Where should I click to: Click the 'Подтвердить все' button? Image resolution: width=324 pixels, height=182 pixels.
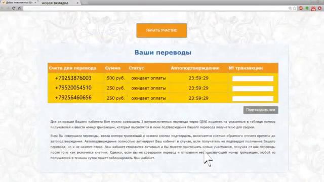261,110
